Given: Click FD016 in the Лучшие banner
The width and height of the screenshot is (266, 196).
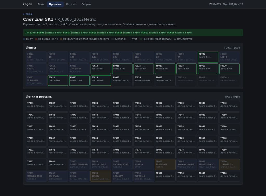Looking at the screenshot, I should [x=119, y=33].
